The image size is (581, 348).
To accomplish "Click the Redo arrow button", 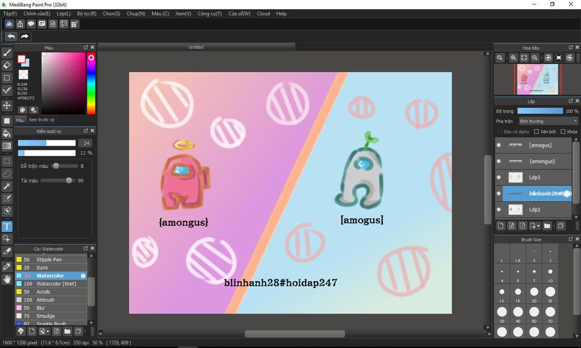I will 25,36.
